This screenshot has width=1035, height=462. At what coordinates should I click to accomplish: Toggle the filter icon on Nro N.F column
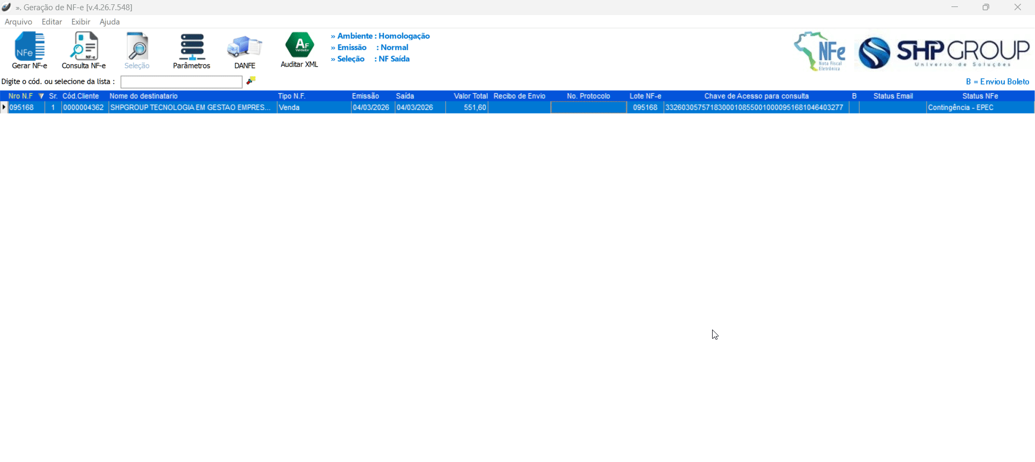(41, 96)
